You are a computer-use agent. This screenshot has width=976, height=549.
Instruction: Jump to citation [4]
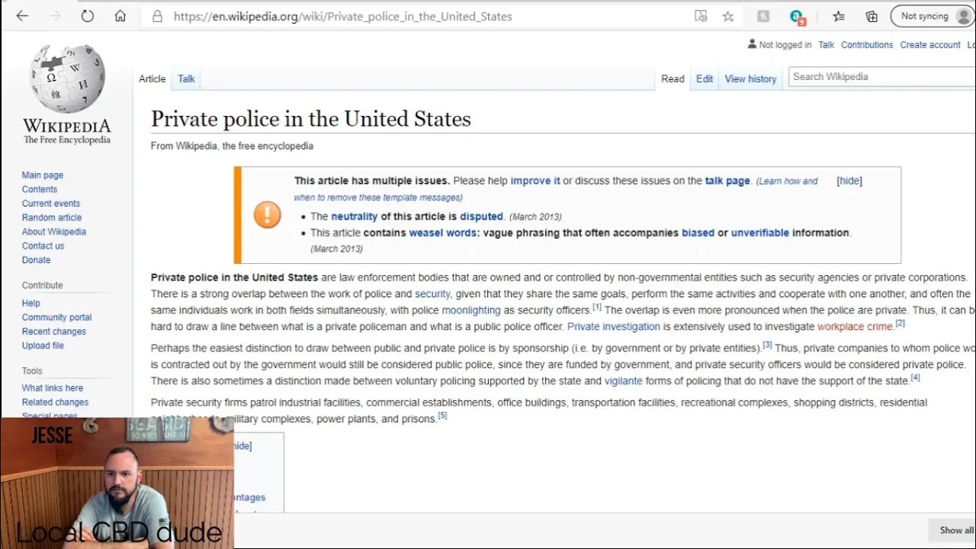[915, 377]
